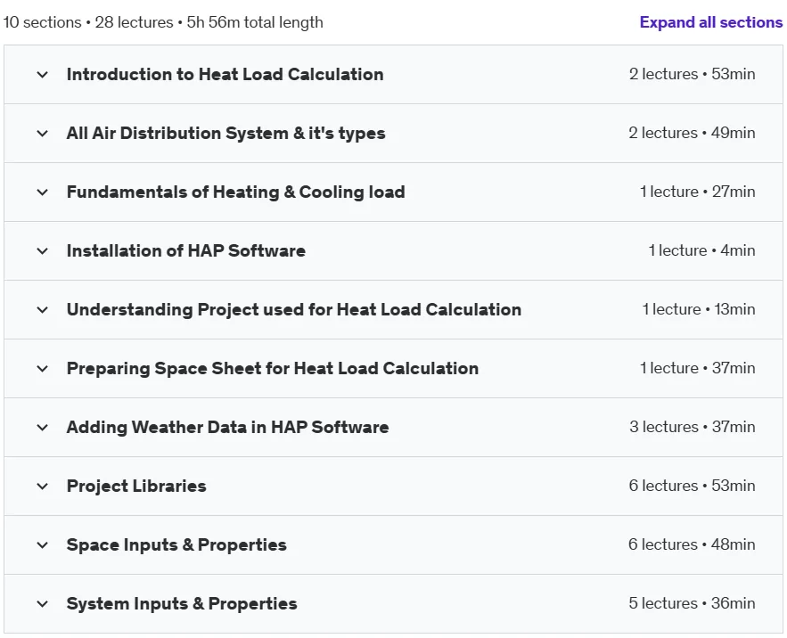Click chevron for Preparing Space Sheet section

pyautogui.click(x=43, y=368)
